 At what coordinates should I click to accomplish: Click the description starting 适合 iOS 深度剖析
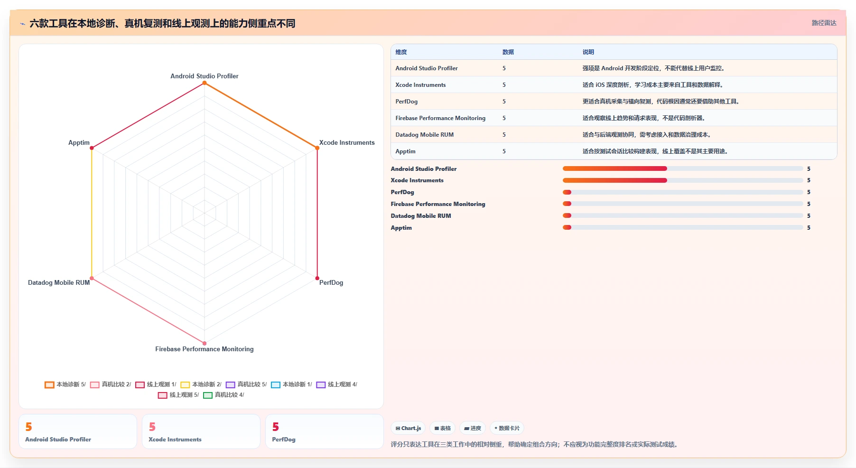click(653, 85)
